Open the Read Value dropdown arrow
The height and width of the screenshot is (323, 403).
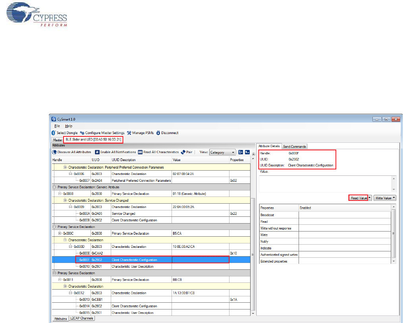(370, 198)
